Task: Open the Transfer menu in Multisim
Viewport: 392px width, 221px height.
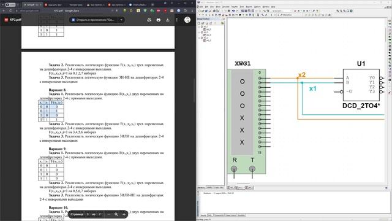Action: (235, 7)
